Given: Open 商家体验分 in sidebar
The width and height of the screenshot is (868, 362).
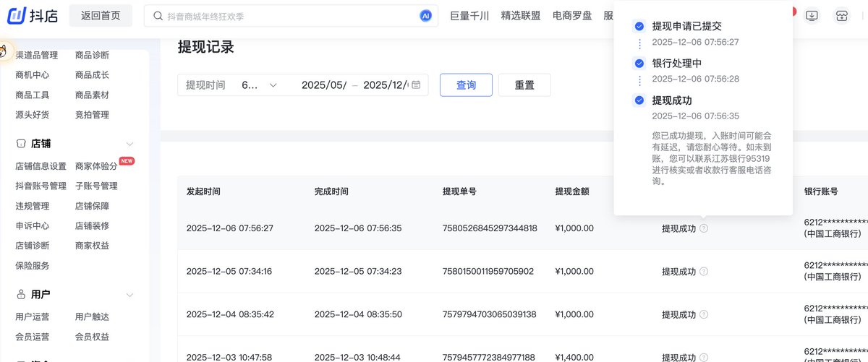Looking at the screenshot, I should 96,166.
